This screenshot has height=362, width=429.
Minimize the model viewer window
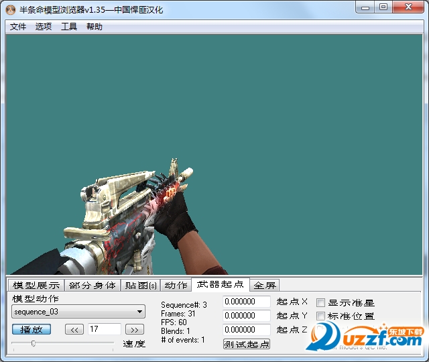click(365, 7)
